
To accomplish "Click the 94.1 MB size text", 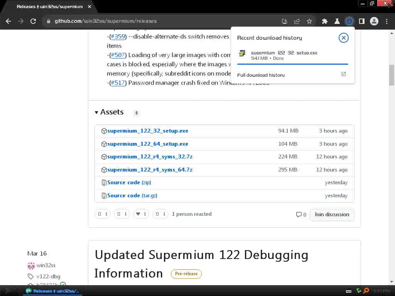I will pos(288,131).
